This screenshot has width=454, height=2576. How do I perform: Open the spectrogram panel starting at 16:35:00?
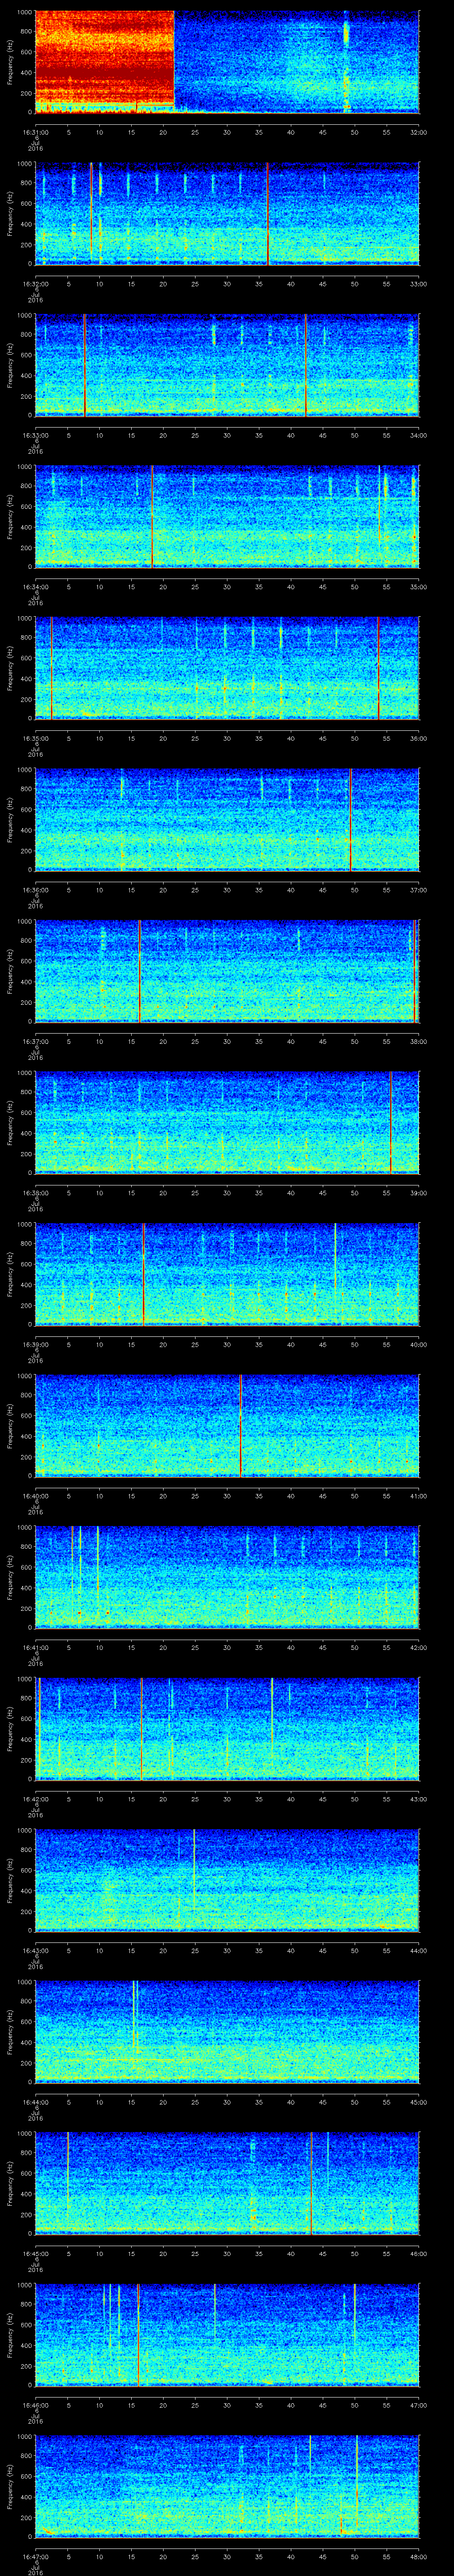[227, 668]
